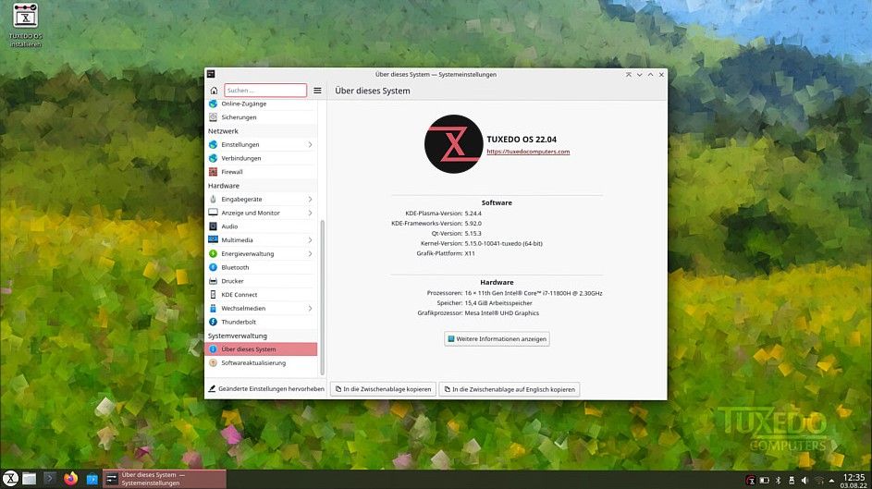Click the TUXEDO Control Center tray icon
This screenshot has height=489, width=872.
(751, 480)
